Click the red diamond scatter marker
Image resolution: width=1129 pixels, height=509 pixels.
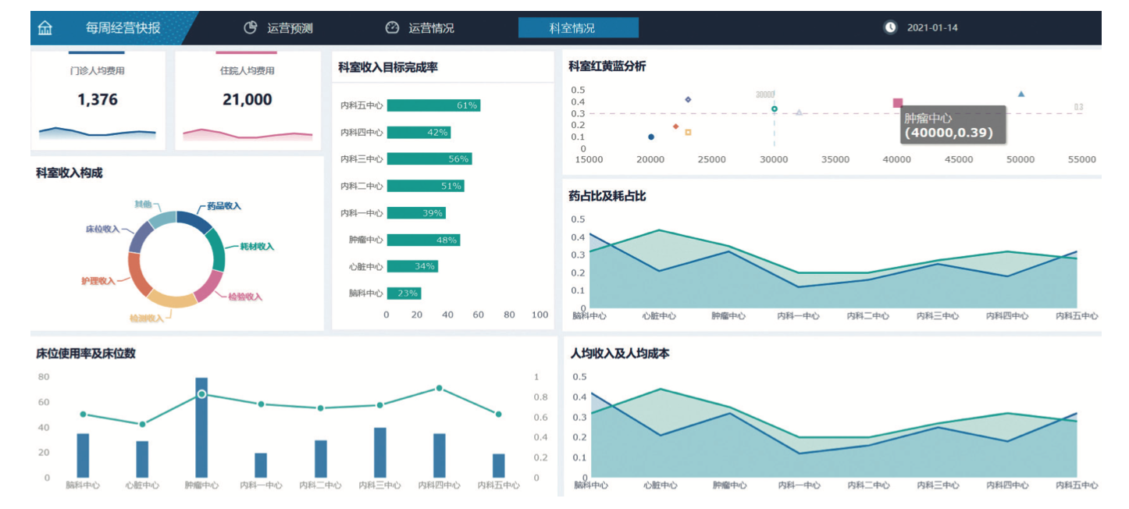(x=675, y=126)
